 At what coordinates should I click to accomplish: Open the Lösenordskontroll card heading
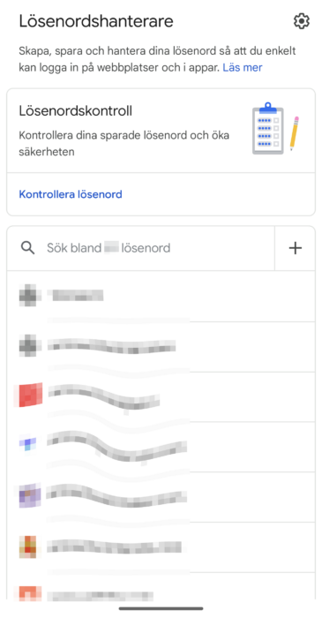(76, 110)
